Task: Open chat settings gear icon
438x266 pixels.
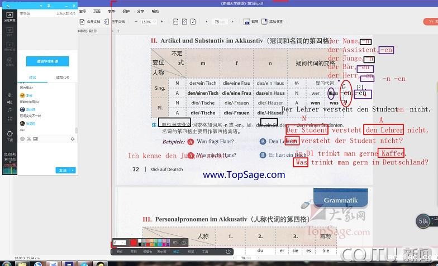Action: (72, 138)
